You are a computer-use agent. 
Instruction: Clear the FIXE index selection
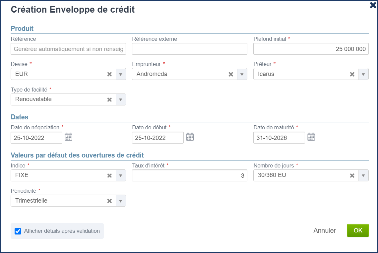pyautogui.click(x=109, y=175)
